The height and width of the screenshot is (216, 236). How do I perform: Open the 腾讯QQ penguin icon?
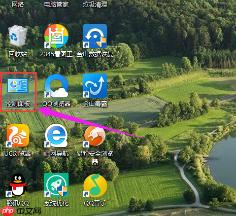(18, 185)
